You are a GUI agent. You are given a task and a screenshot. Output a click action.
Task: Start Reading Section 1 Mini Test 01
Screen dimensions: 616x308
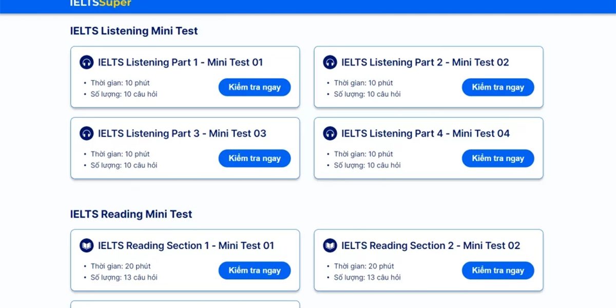255,271
